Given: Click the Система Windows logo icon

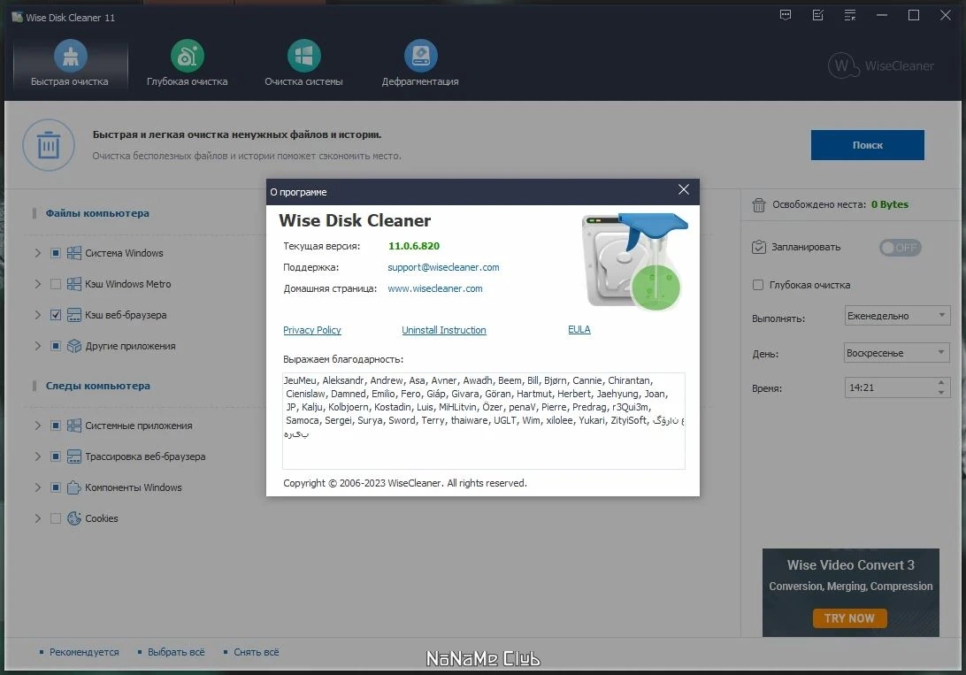Looking at the screenshot, I should point(74,253).
